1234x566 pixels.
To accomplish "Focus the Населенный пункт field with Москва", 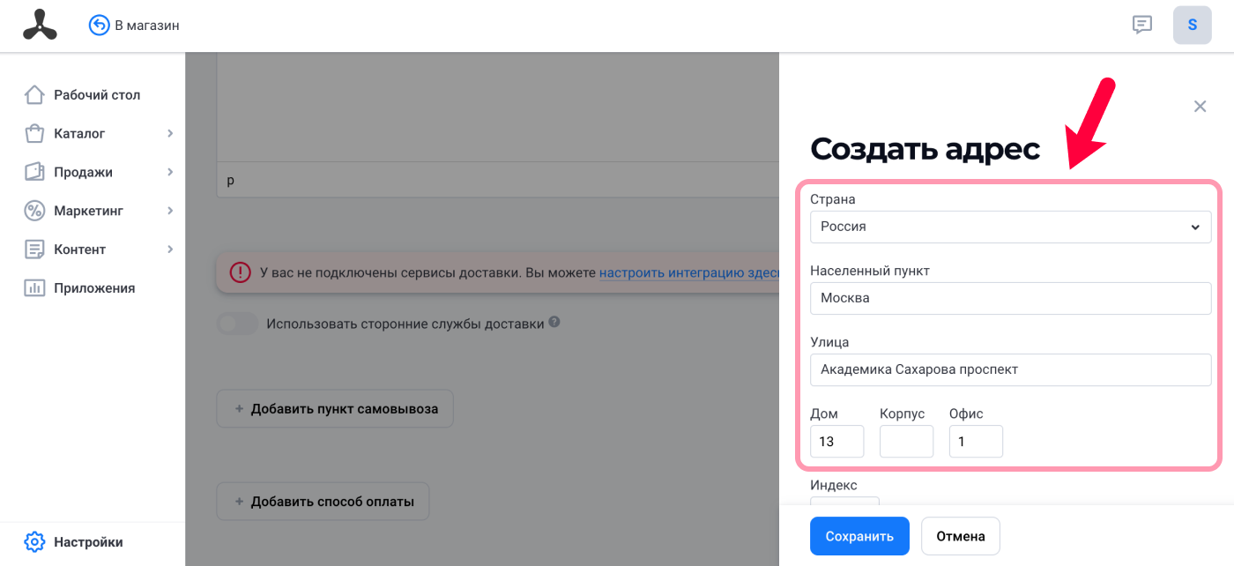I will coord(1010,298).
